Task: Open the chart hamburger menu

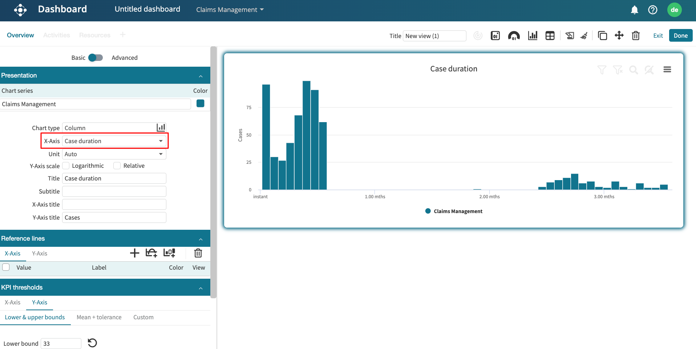Action: 667,70
